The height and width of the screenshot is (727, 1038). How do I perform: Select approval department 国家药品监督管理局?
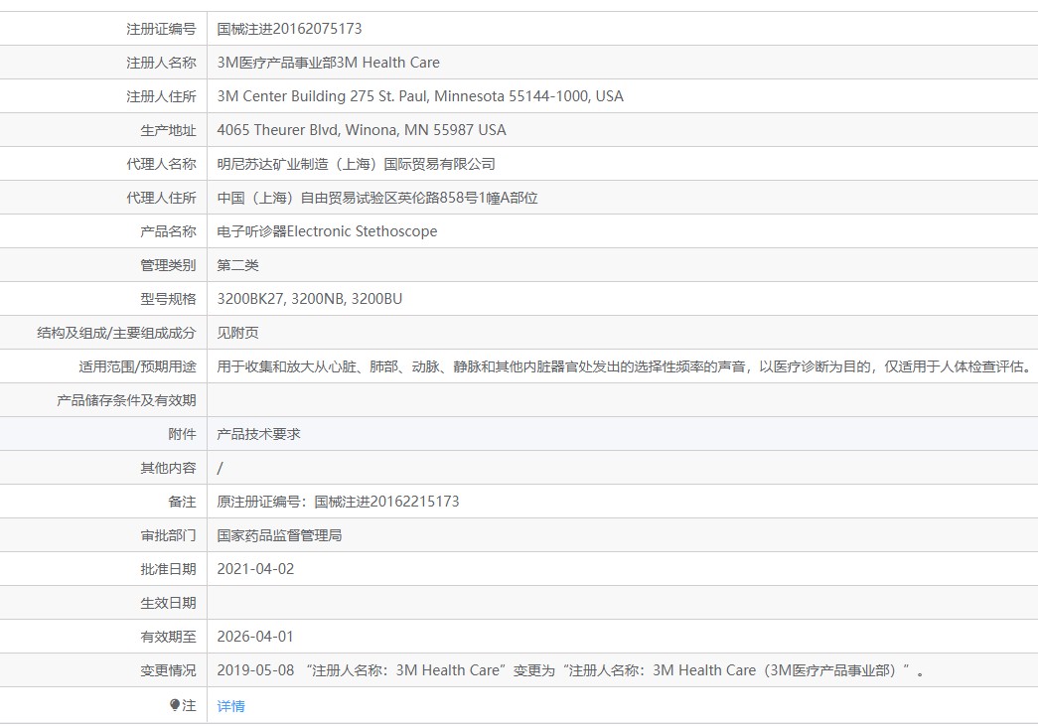pos(279,535)
